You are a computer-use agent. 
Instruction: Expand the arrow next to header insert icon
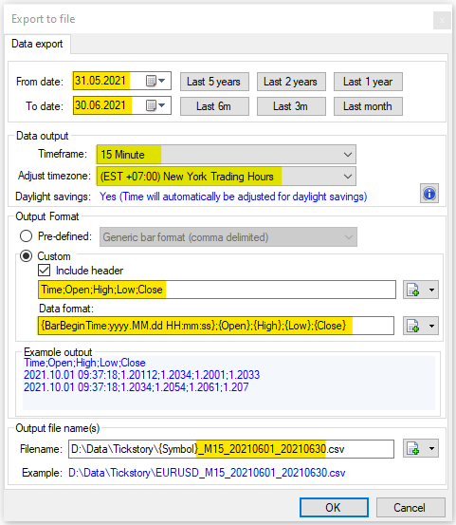click(431, 290)
